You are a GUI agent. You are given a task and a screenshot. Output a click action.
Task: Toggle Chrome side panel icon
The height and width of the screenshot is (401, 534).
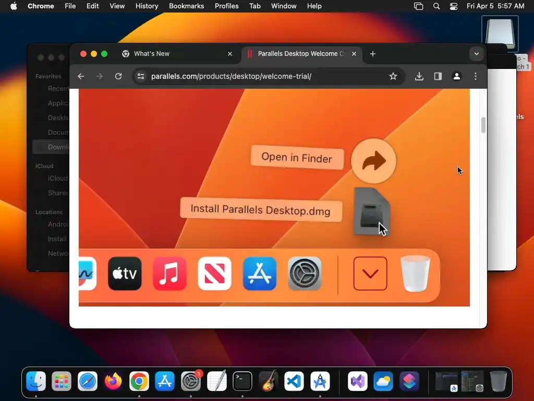coord(438,76)
